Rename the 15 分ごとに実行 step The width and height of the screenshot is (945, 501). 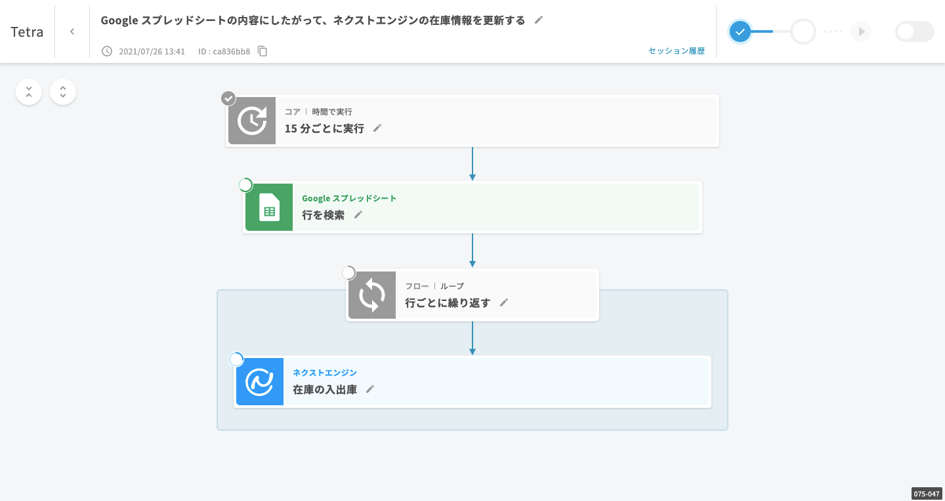pos(377,129)
